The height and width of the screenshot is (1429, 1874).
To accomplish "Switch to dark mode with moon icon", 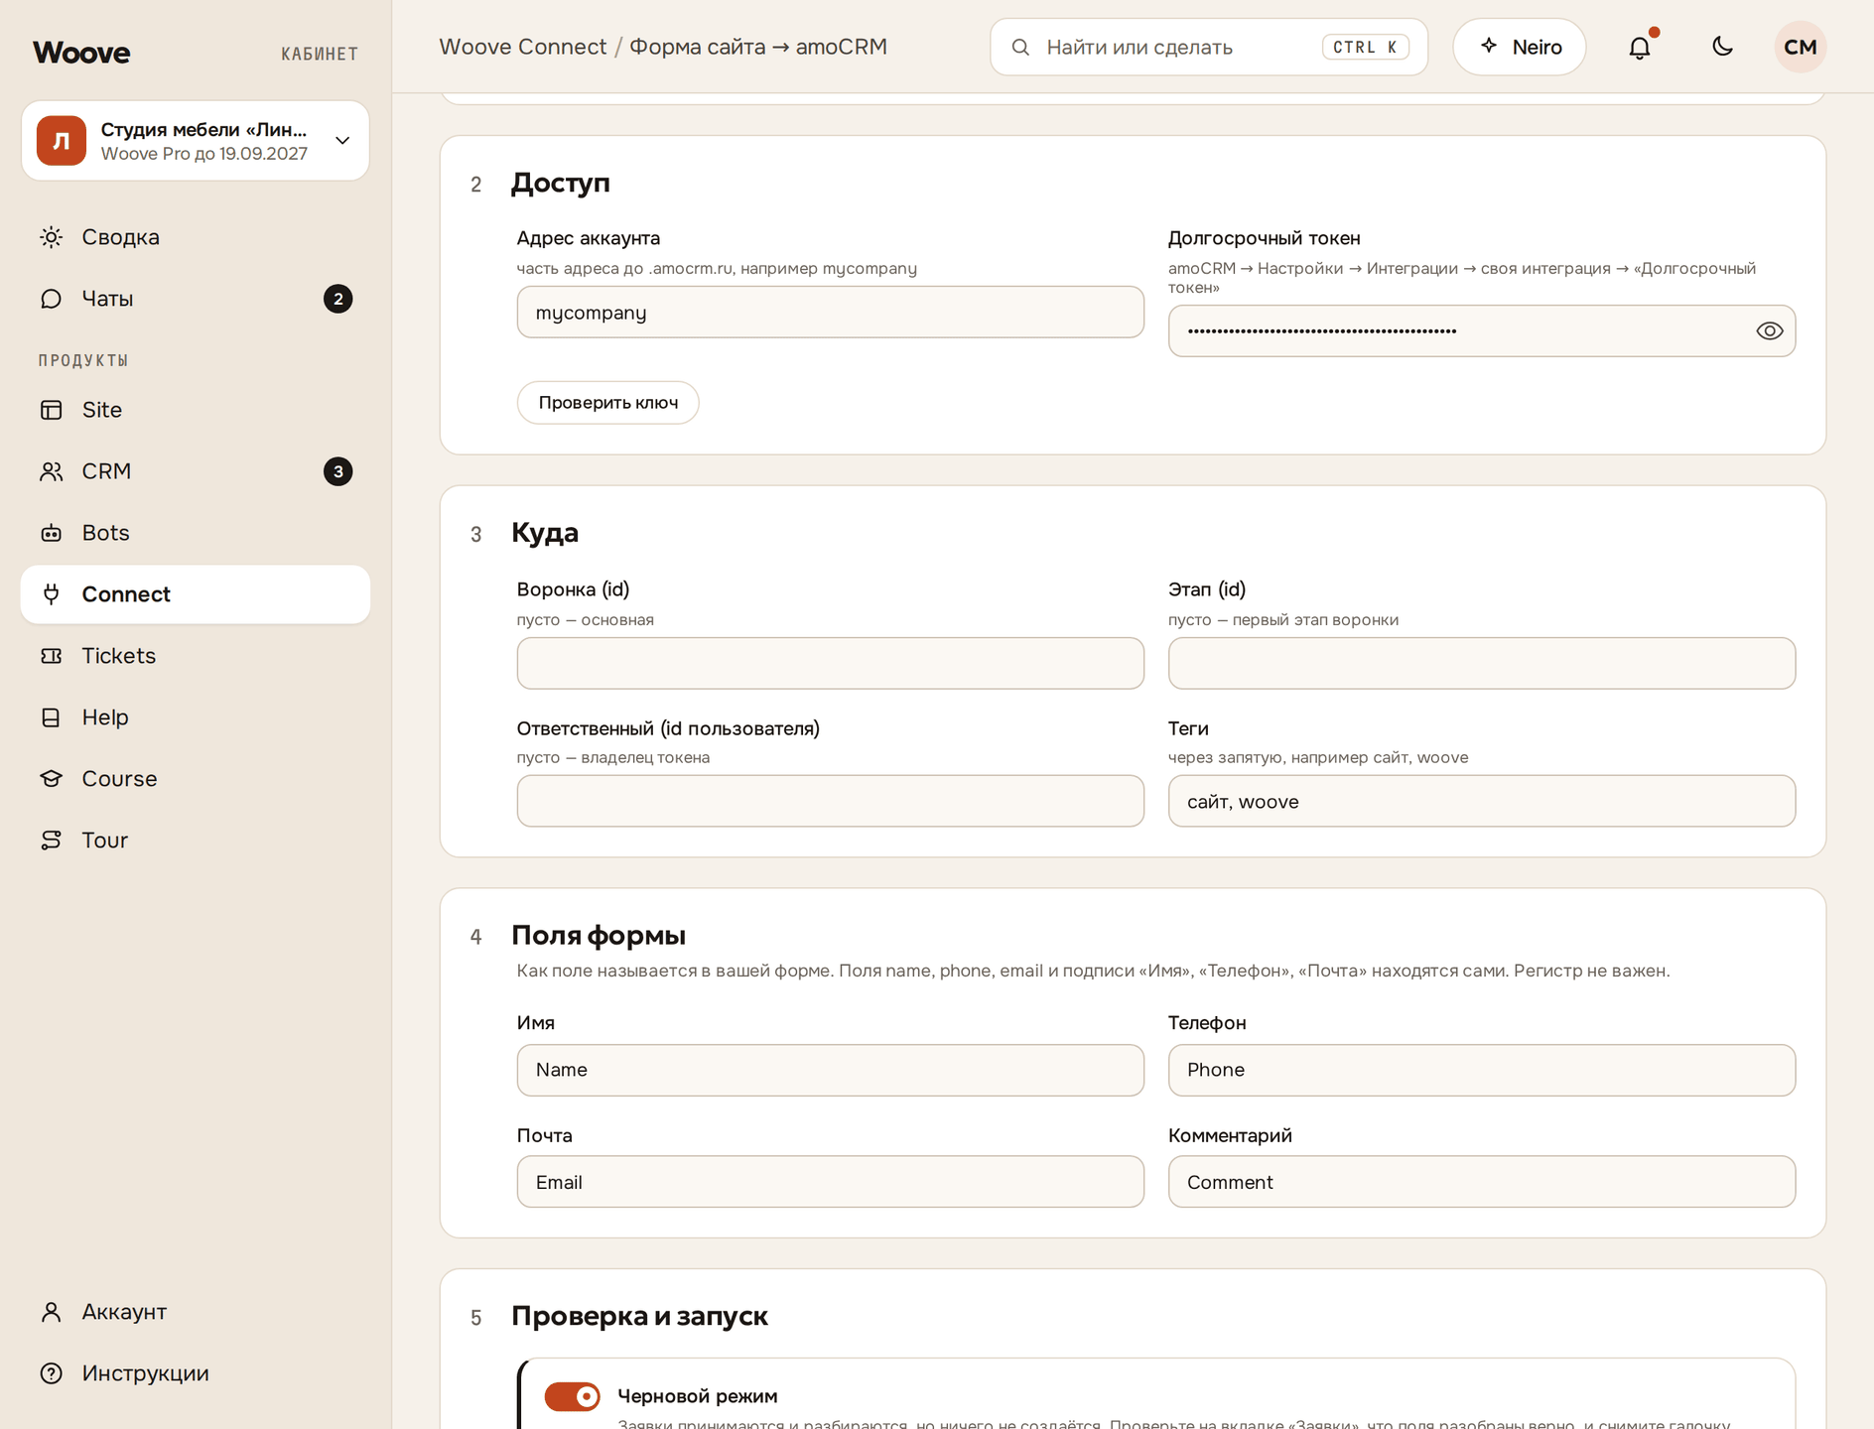I will (x=1723, y=47).
